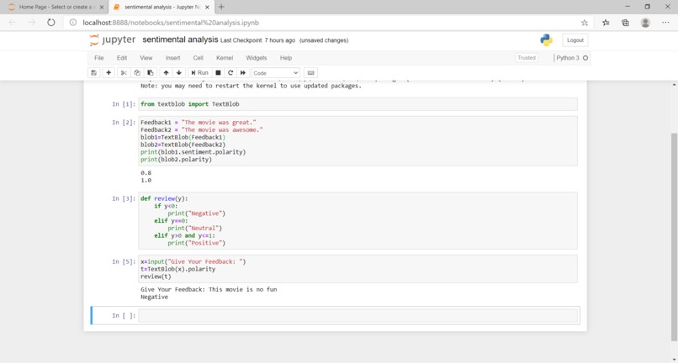This screenshot has height=363, width=678.
Task: Click the empty input cell
Action: 358,315
